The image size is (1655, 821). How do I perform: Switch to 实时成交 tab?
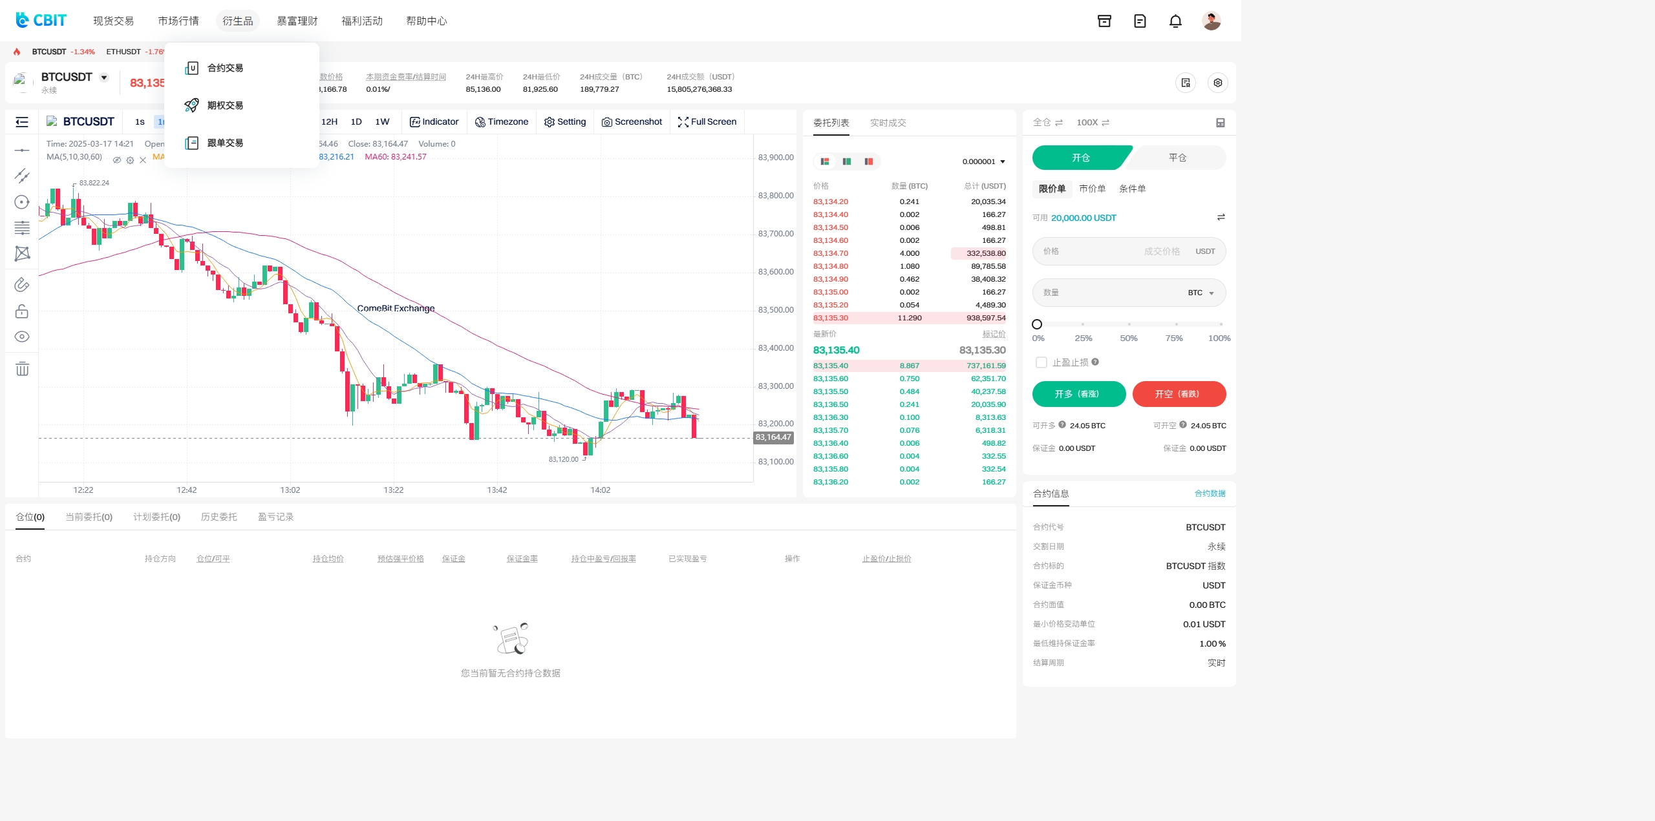pos(888,123)
